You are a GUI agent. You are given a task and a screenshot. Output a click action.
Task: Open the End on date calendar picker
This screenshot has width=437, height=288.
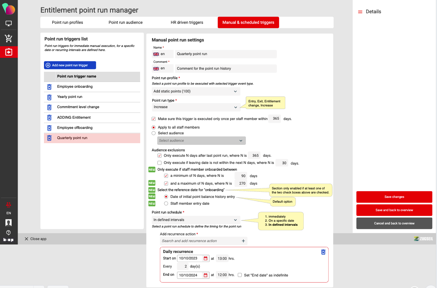[x=206, y=275]
